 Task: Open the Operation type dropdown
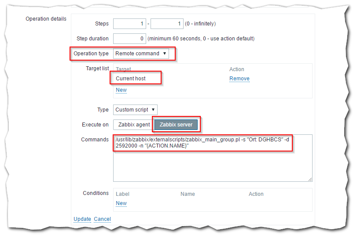(x=141, y=54)
